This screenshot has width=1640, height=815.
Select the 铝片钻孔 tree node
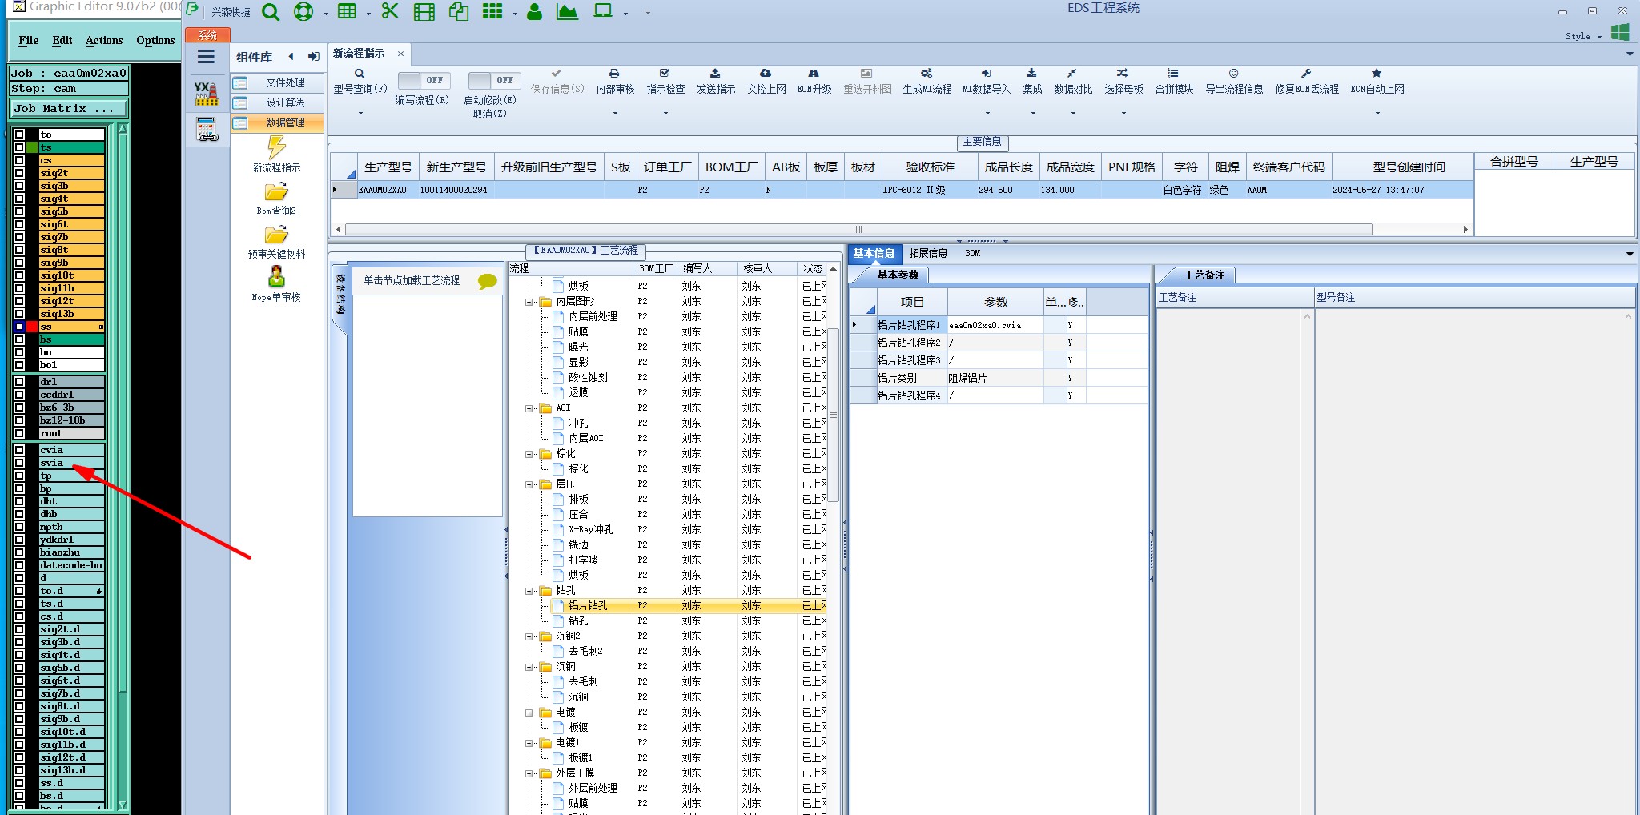tap(588, 606)
